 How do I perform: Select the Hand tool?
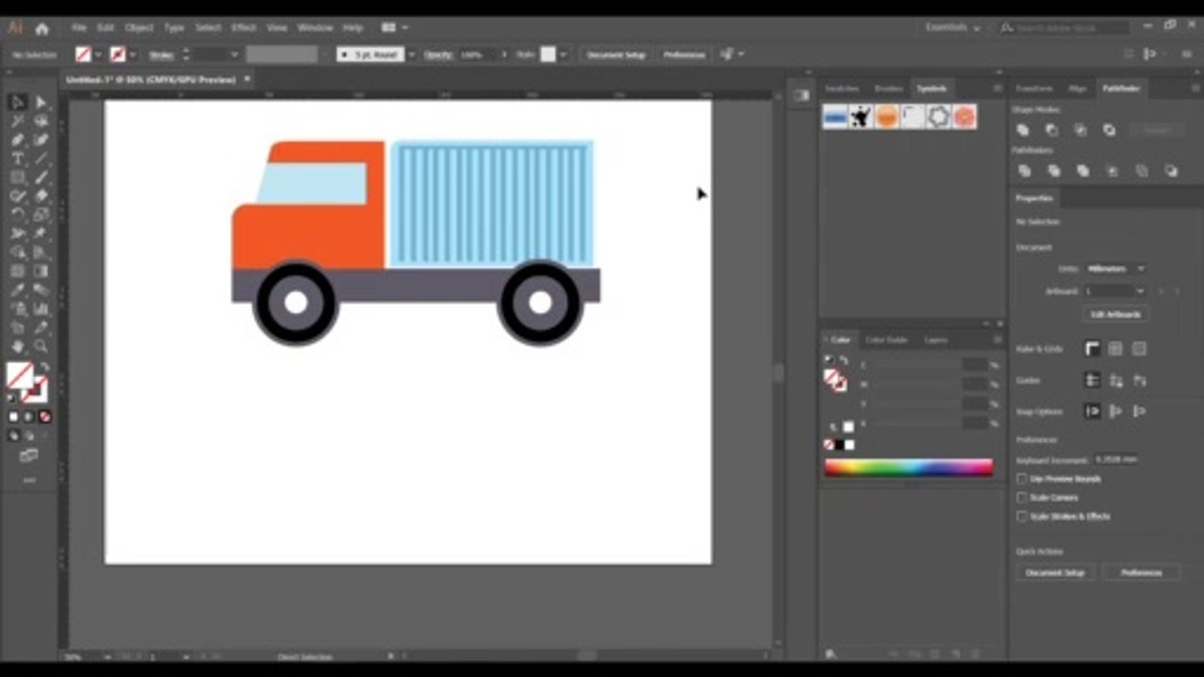point(17,346)
